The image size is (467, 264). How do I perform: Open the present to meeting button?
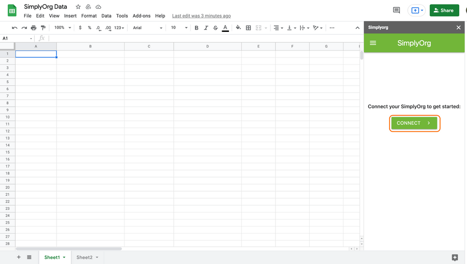click(417, 10)
